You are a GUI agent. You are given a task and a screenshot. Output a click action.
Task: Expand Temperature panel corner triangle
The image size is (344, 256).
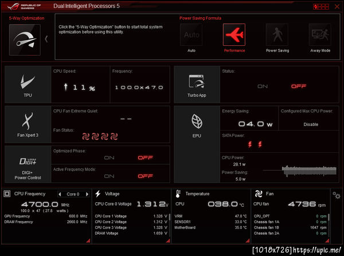pos(248,241)
